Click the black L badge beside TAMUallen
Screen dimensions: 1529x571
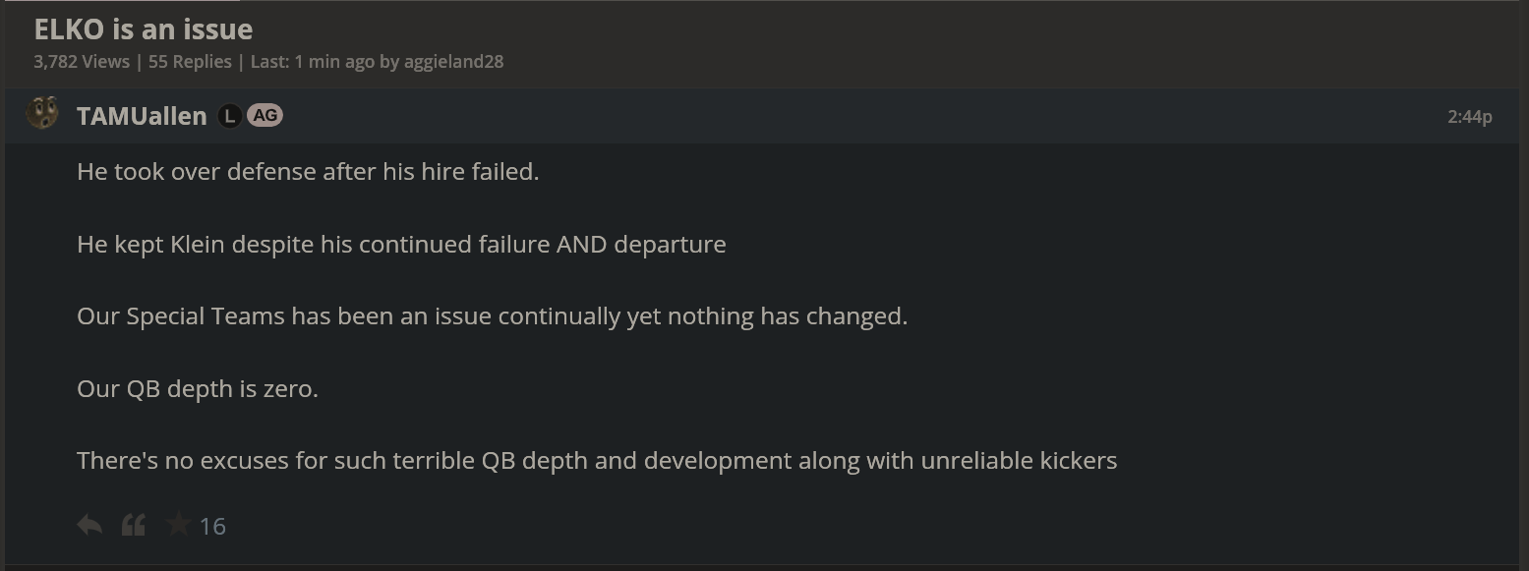tap(229, 116)
